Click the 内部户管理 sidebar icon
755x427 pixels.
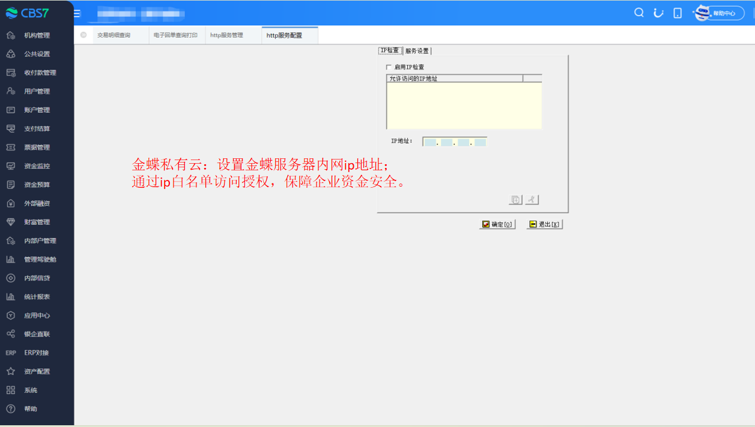click(11, 240)
